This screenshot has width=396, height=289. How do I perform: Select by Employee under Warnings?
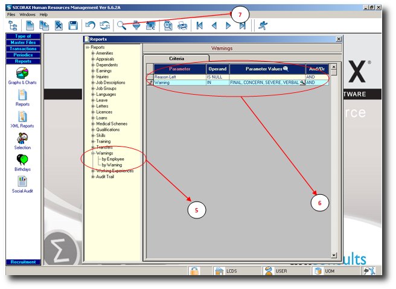[x=113, y=159]
